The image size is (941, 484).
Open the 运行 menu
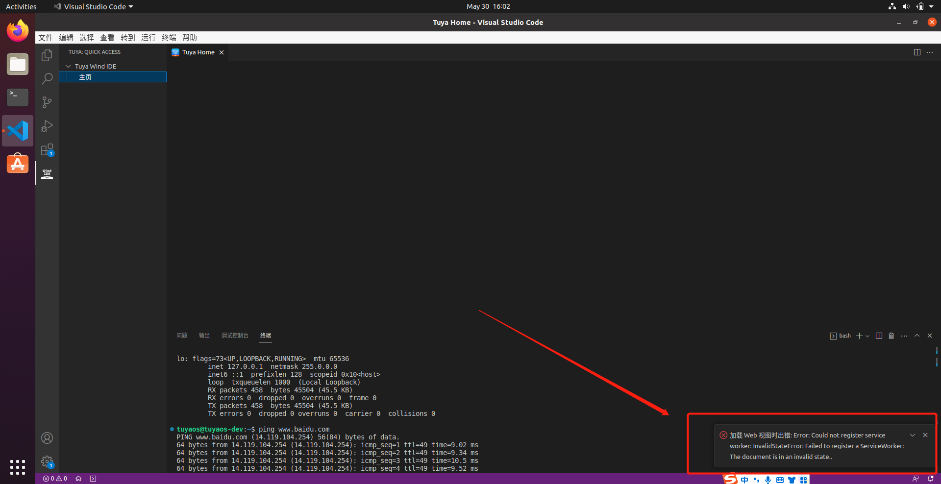(149, 38)
